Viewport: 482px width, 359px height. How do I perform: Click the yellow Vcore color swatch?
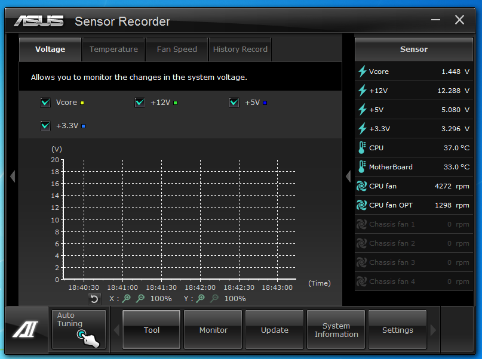[82, 103]
